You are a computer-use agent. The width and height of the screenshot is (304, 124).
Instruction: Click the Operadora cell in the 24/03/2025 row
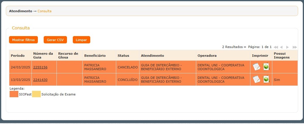(x=223, y=67)
